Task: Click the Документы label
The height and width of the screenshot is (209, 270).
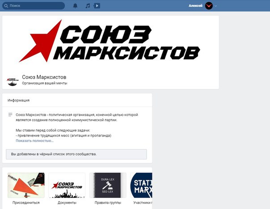Action: coord(67,203)
